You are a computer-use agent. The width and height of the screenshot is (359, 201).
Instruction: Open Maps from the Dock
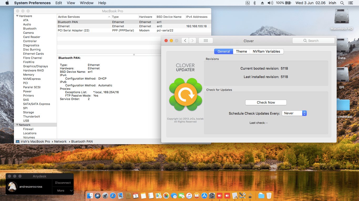158,196
